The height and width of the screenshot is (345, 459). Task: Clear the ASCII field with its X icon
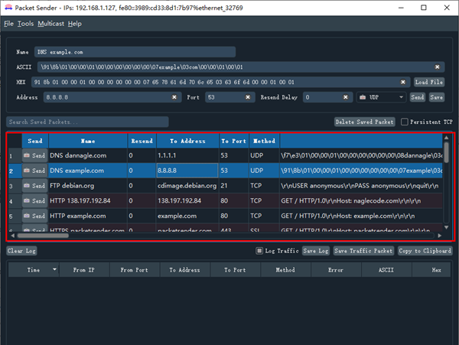point(437,67)
